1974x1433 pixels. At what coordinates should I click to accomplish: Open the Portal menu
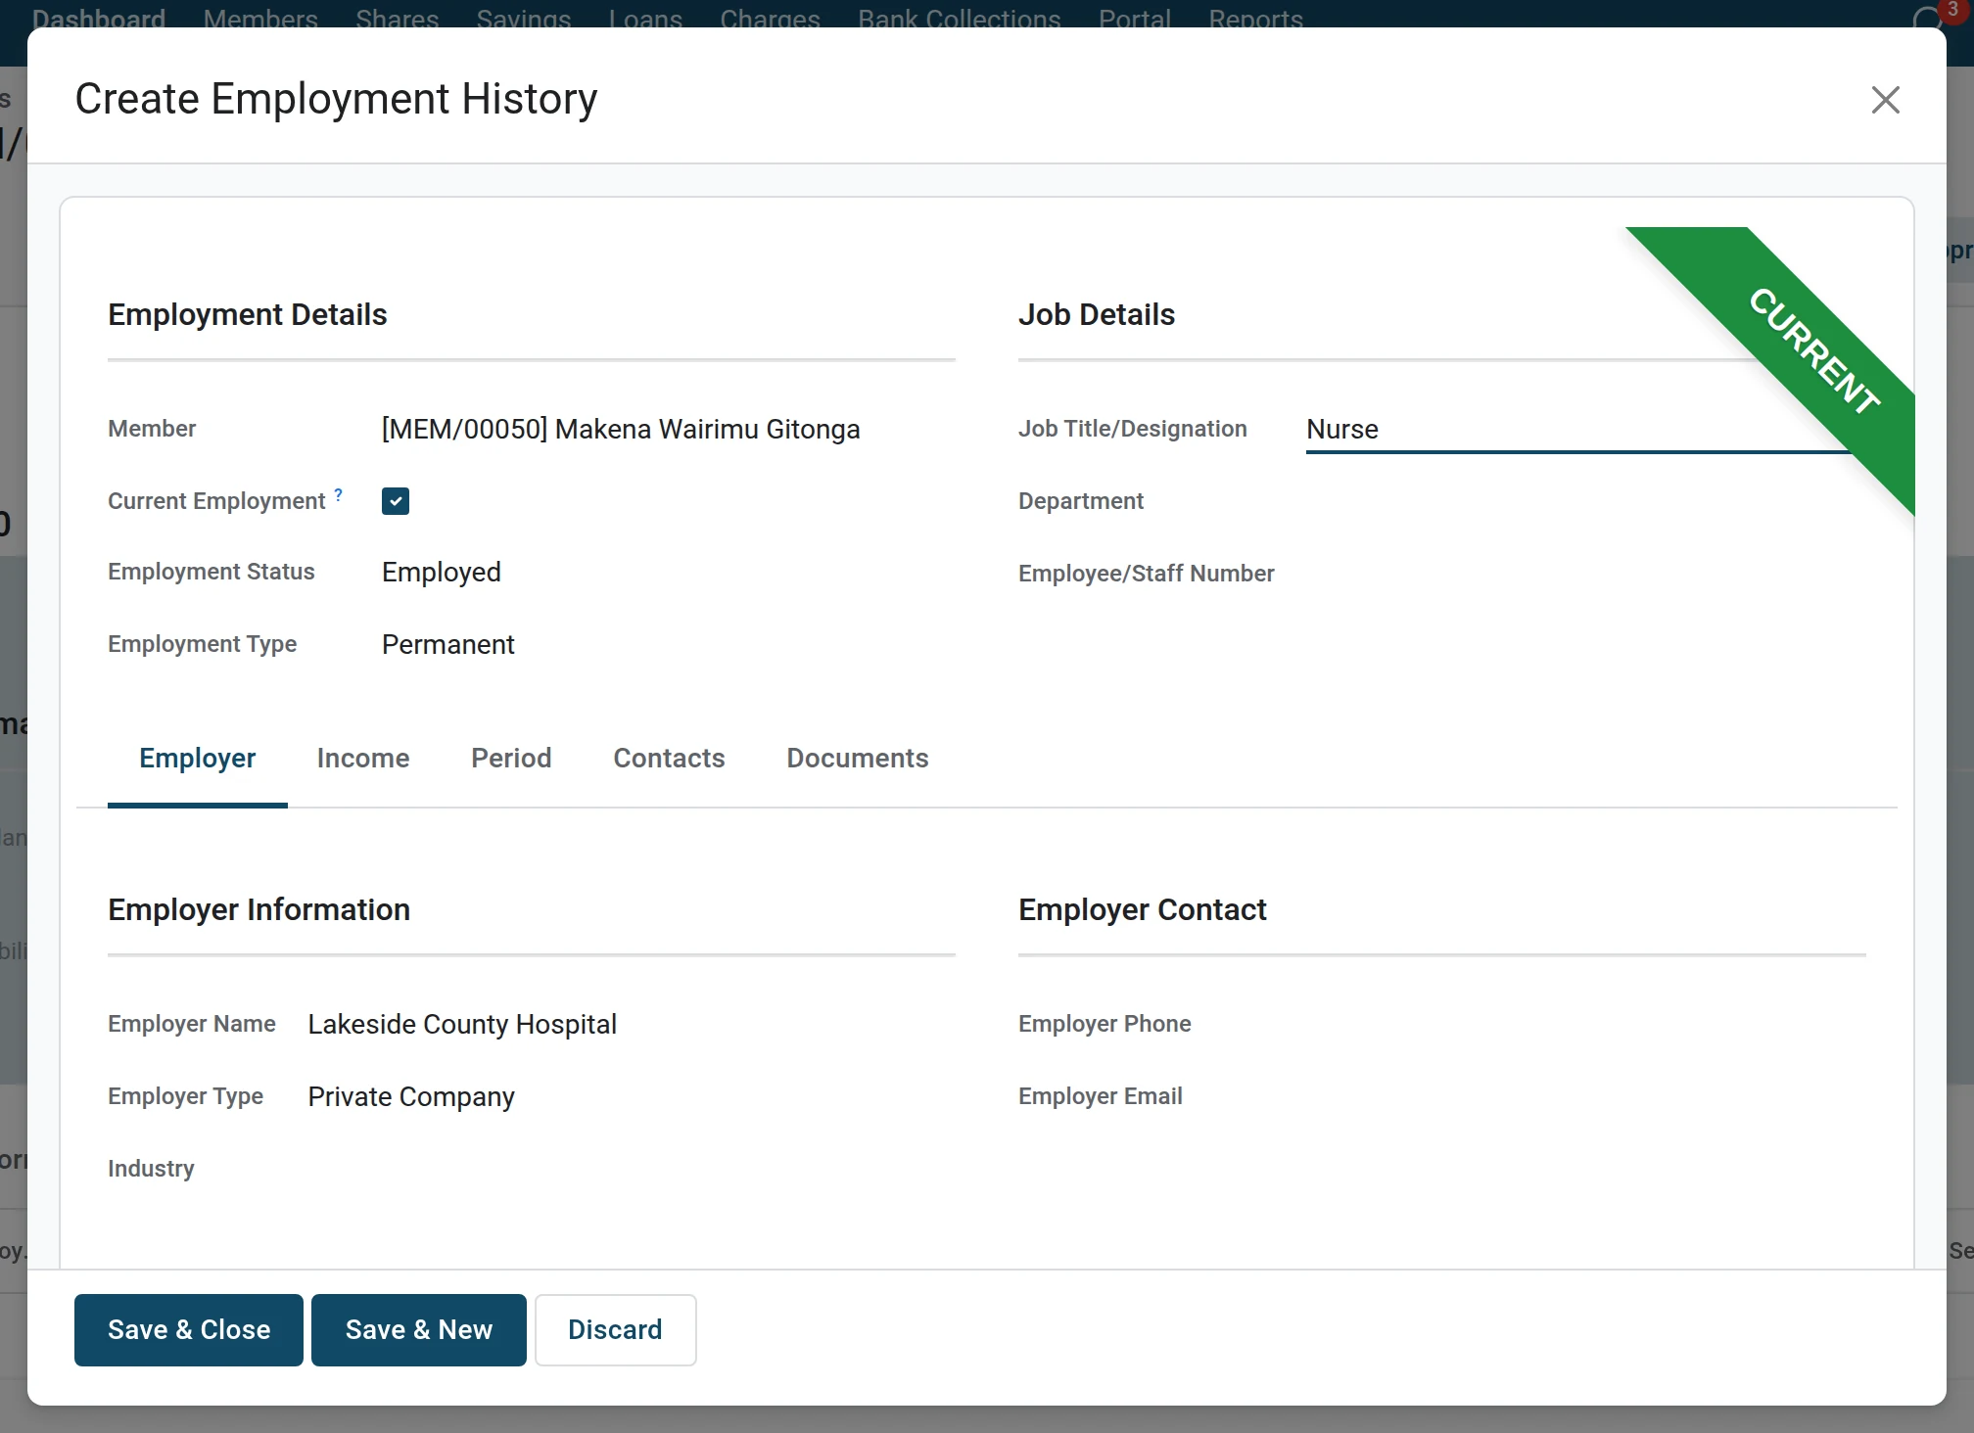(x=1135, y=18)
